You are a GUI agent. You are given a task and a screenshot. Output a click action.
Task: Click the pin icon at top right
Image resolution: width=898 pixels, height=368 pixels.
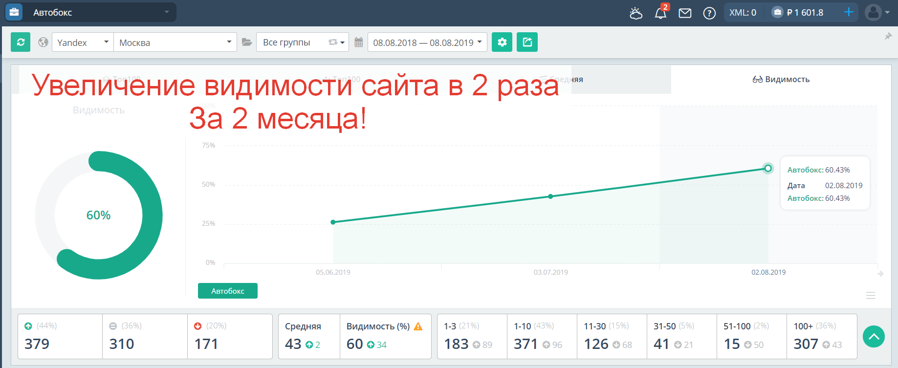[888, 36]
